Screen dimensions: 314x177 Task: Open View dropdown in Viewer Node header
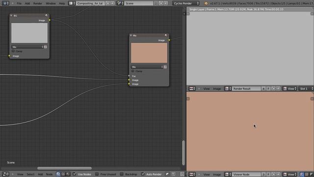click(289, 175)
